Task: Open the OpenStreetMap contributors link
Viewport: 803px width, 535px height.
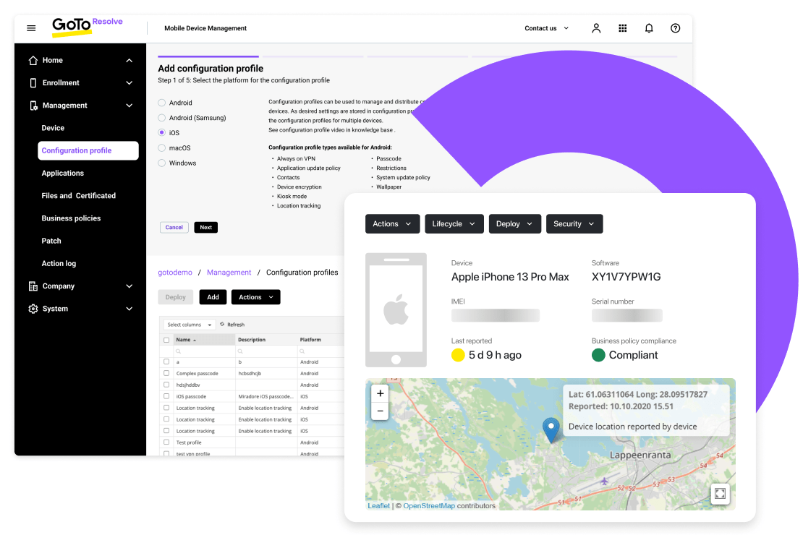Action: pos(430,506)
